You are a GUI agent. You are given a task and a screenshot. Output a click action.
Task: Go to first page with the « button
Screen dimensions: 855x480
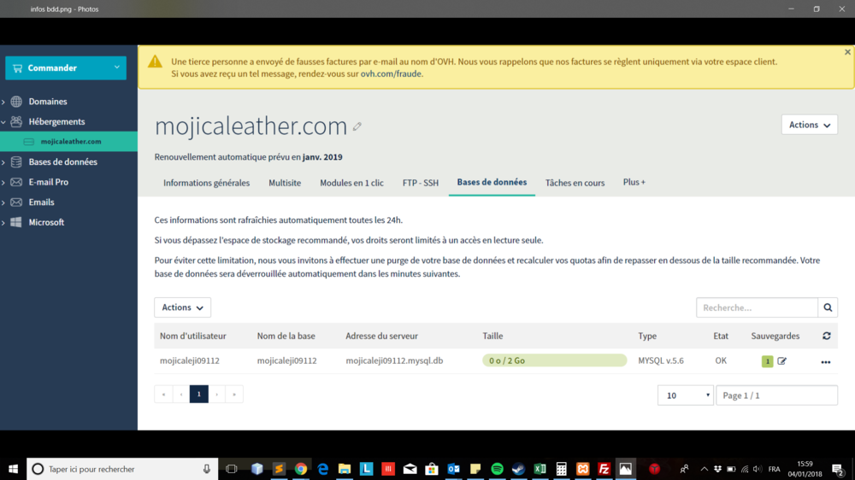point(163,394)
